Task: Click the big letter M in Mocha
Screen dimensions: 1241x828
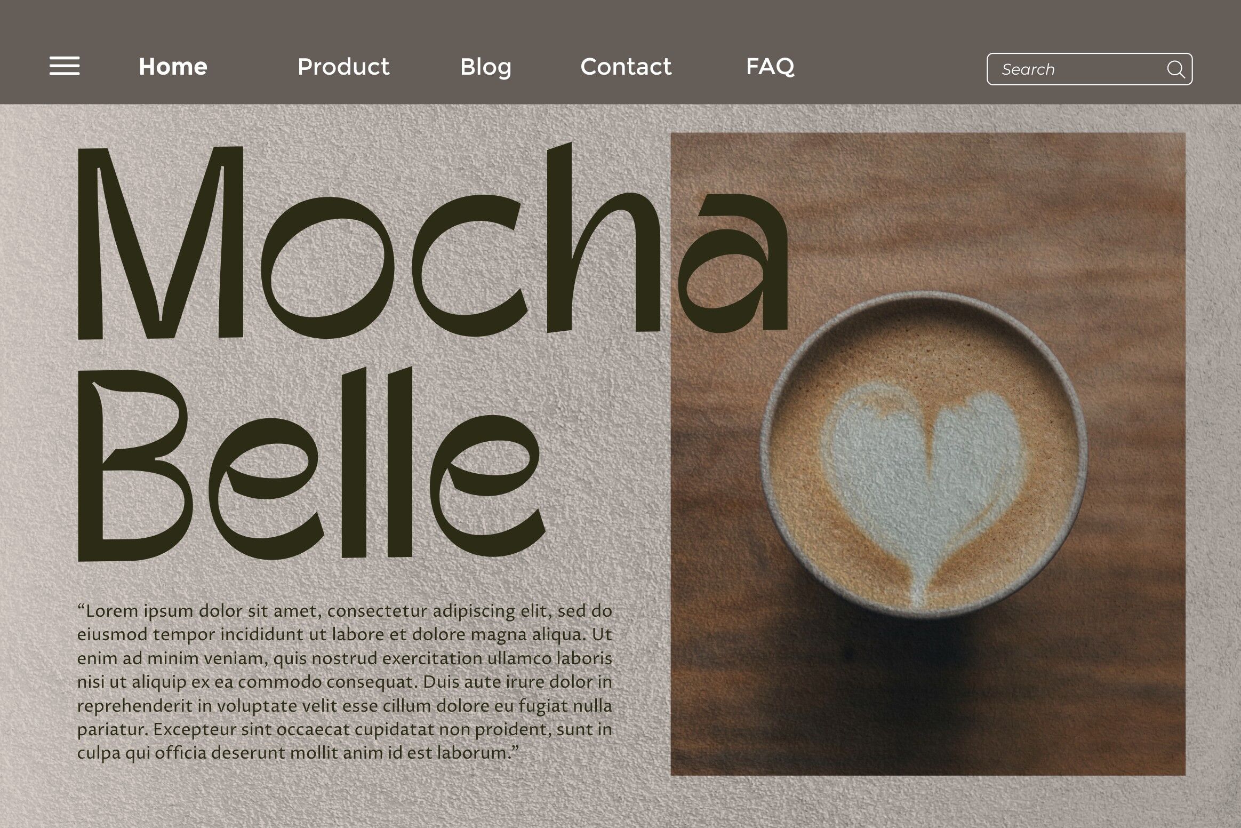Action: [161, 243]
